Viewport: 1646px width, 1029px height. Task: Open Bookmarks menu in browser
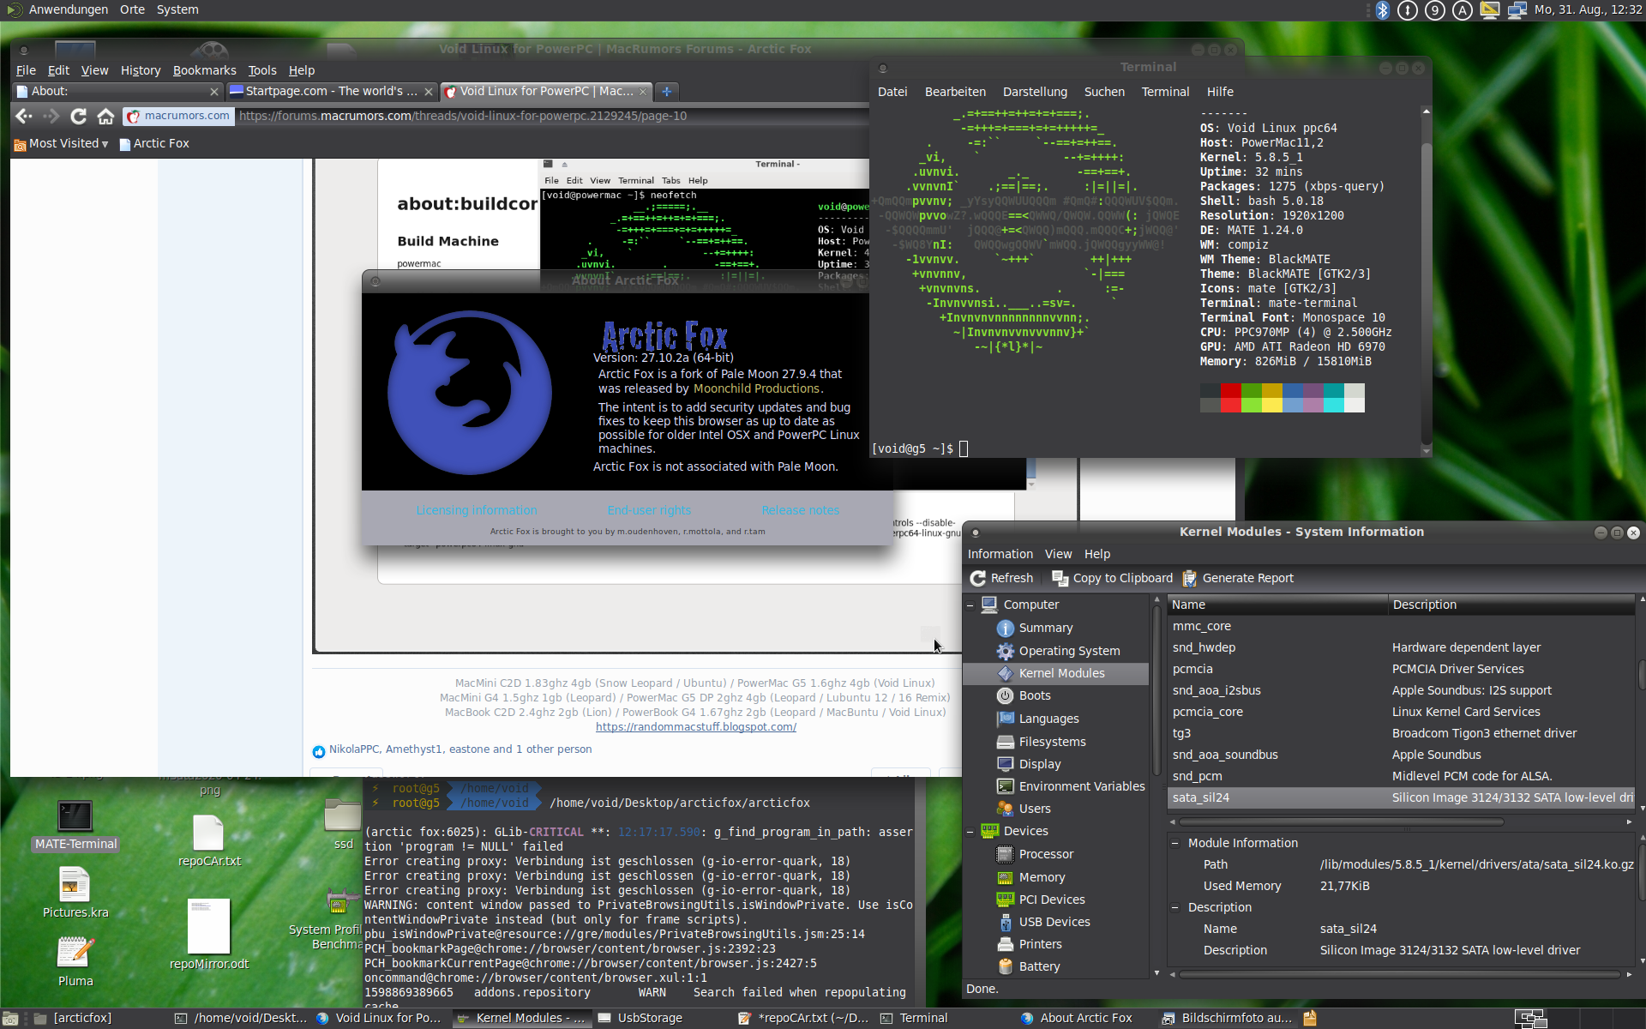(204, 70)
